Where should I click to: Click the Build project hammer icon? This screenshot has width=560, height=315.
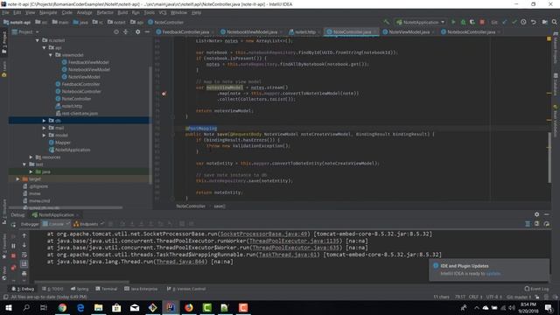point(387,22)
